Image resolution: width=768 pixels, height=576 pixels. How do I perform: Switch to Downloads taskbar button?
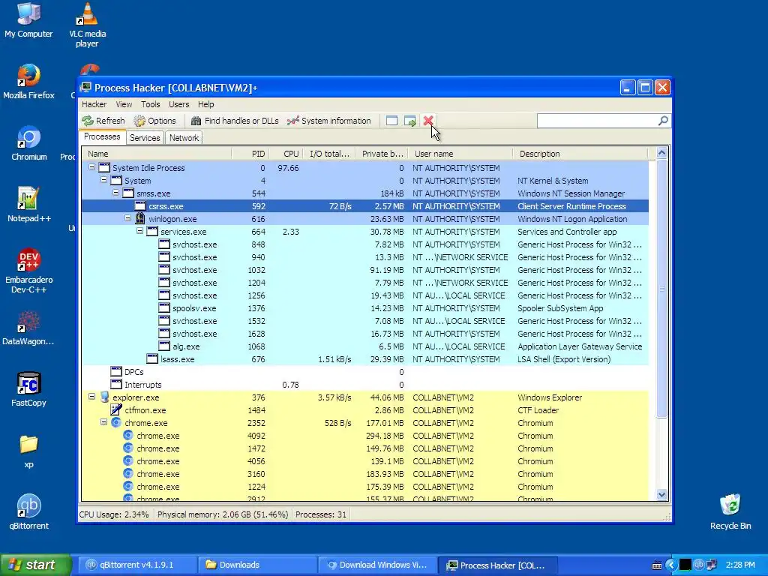coord(258,565)
